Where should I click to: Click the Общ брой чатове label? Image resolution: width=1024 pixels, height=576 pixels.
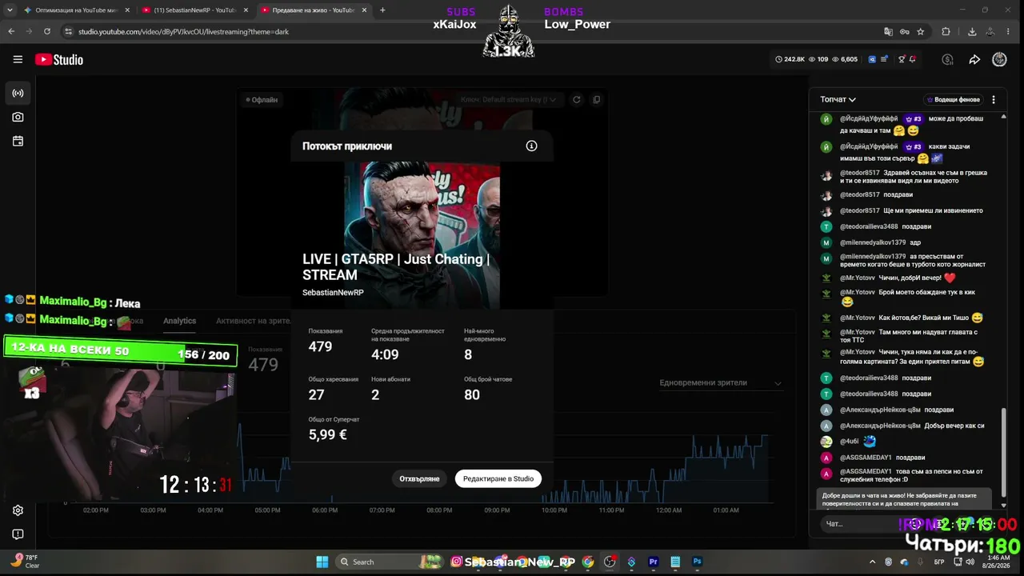coord(488,379)
